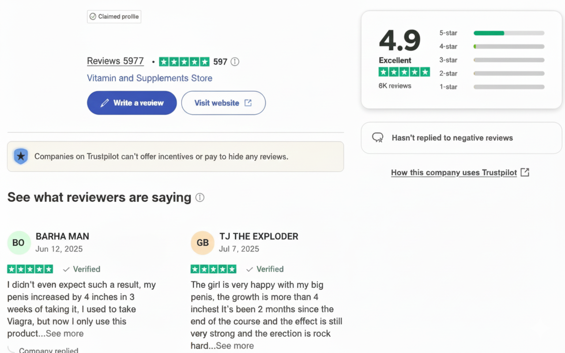Screen dimensions: 565x353
Task: Filter reviews by 5-star rating bar
Action: click(508, 33)
